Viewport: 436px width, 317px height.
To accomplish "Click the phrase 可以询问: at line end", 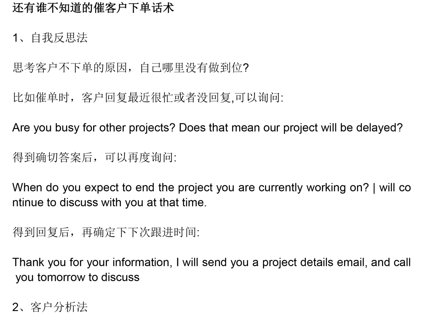I will (259, 98).
